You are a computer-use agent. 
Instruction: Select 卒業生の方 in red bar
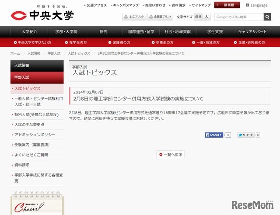[162, 42]
